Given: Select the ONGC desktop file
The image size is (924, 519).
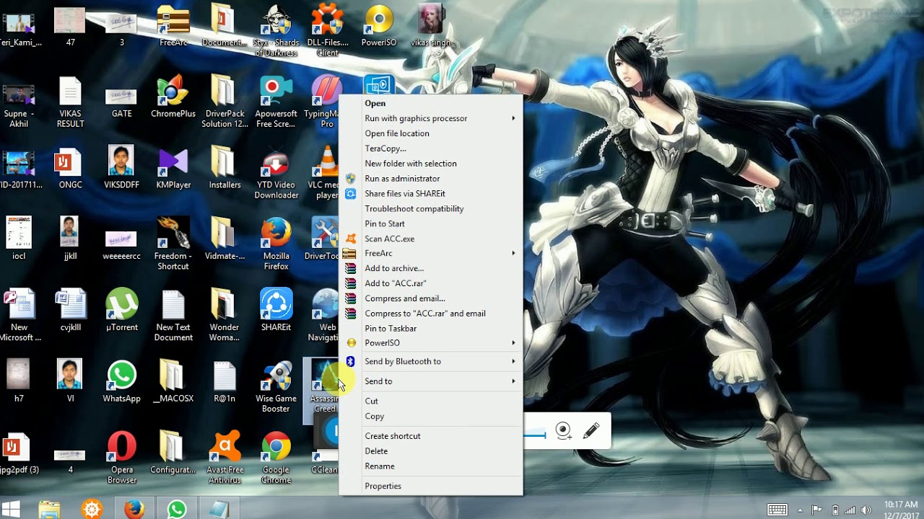Looking at the screenshot, I should pyautogui.click(x=71, y=168).
